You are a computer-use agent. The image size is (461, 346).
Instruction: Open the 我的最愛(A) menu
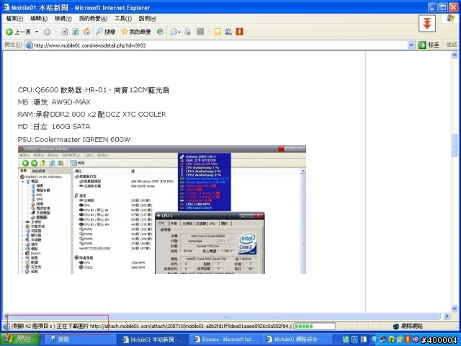(x=93, y=18)
